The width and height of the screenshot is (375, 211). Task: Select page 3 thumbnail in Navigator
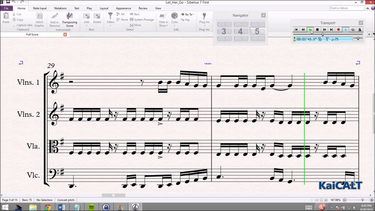click(x=224, y=31)
